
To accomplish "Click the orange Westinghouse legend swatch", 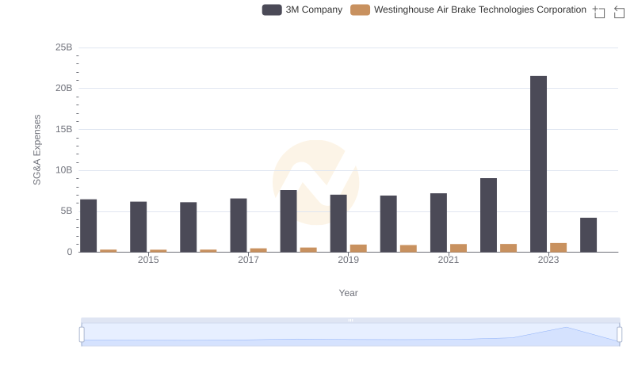I will coord(360,10).
